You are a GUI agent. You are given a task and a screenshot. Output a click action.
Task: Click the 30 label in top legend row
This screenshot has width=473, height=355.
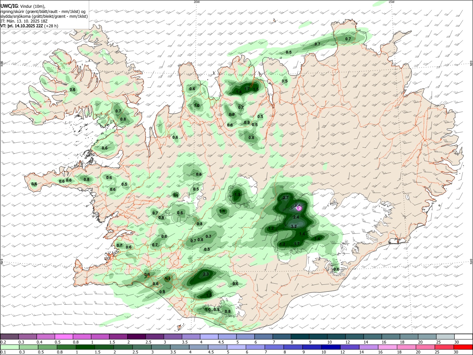click(x=457, y=342)
